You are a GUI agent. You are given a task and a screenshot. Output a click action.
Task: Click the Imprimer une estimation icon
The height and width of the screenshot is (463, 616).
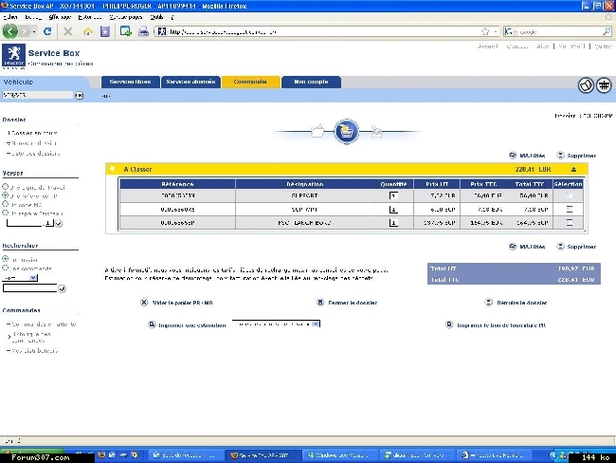click(152, 324)
